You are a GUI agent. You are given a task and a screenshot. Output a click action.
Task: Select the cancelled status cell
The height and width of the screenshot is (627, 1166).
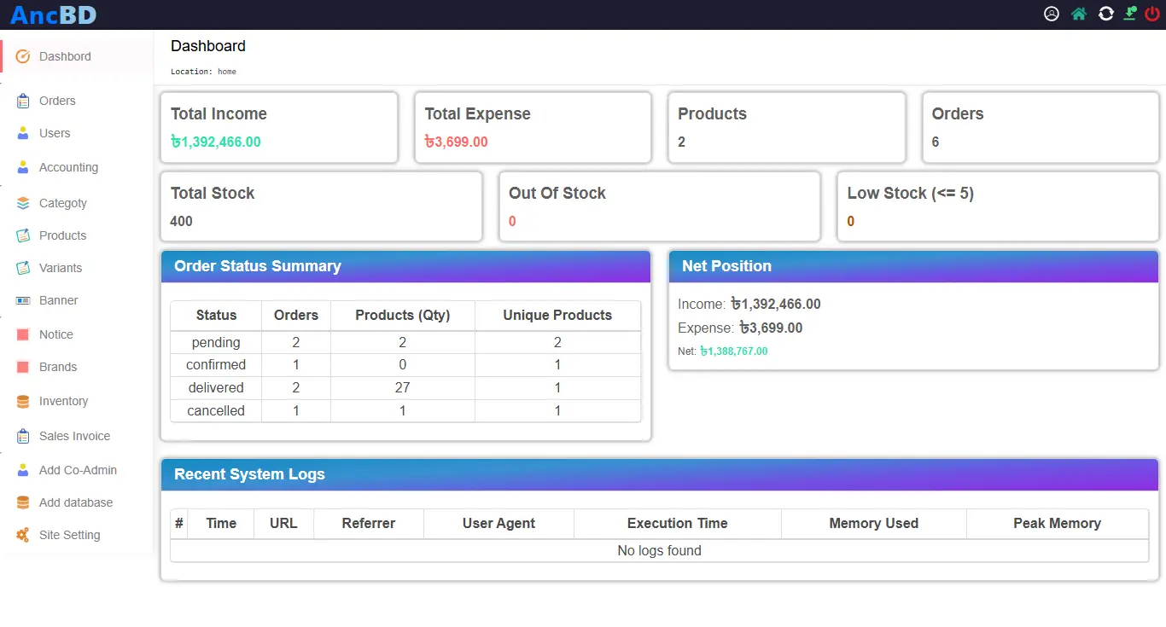click(216, 411)
